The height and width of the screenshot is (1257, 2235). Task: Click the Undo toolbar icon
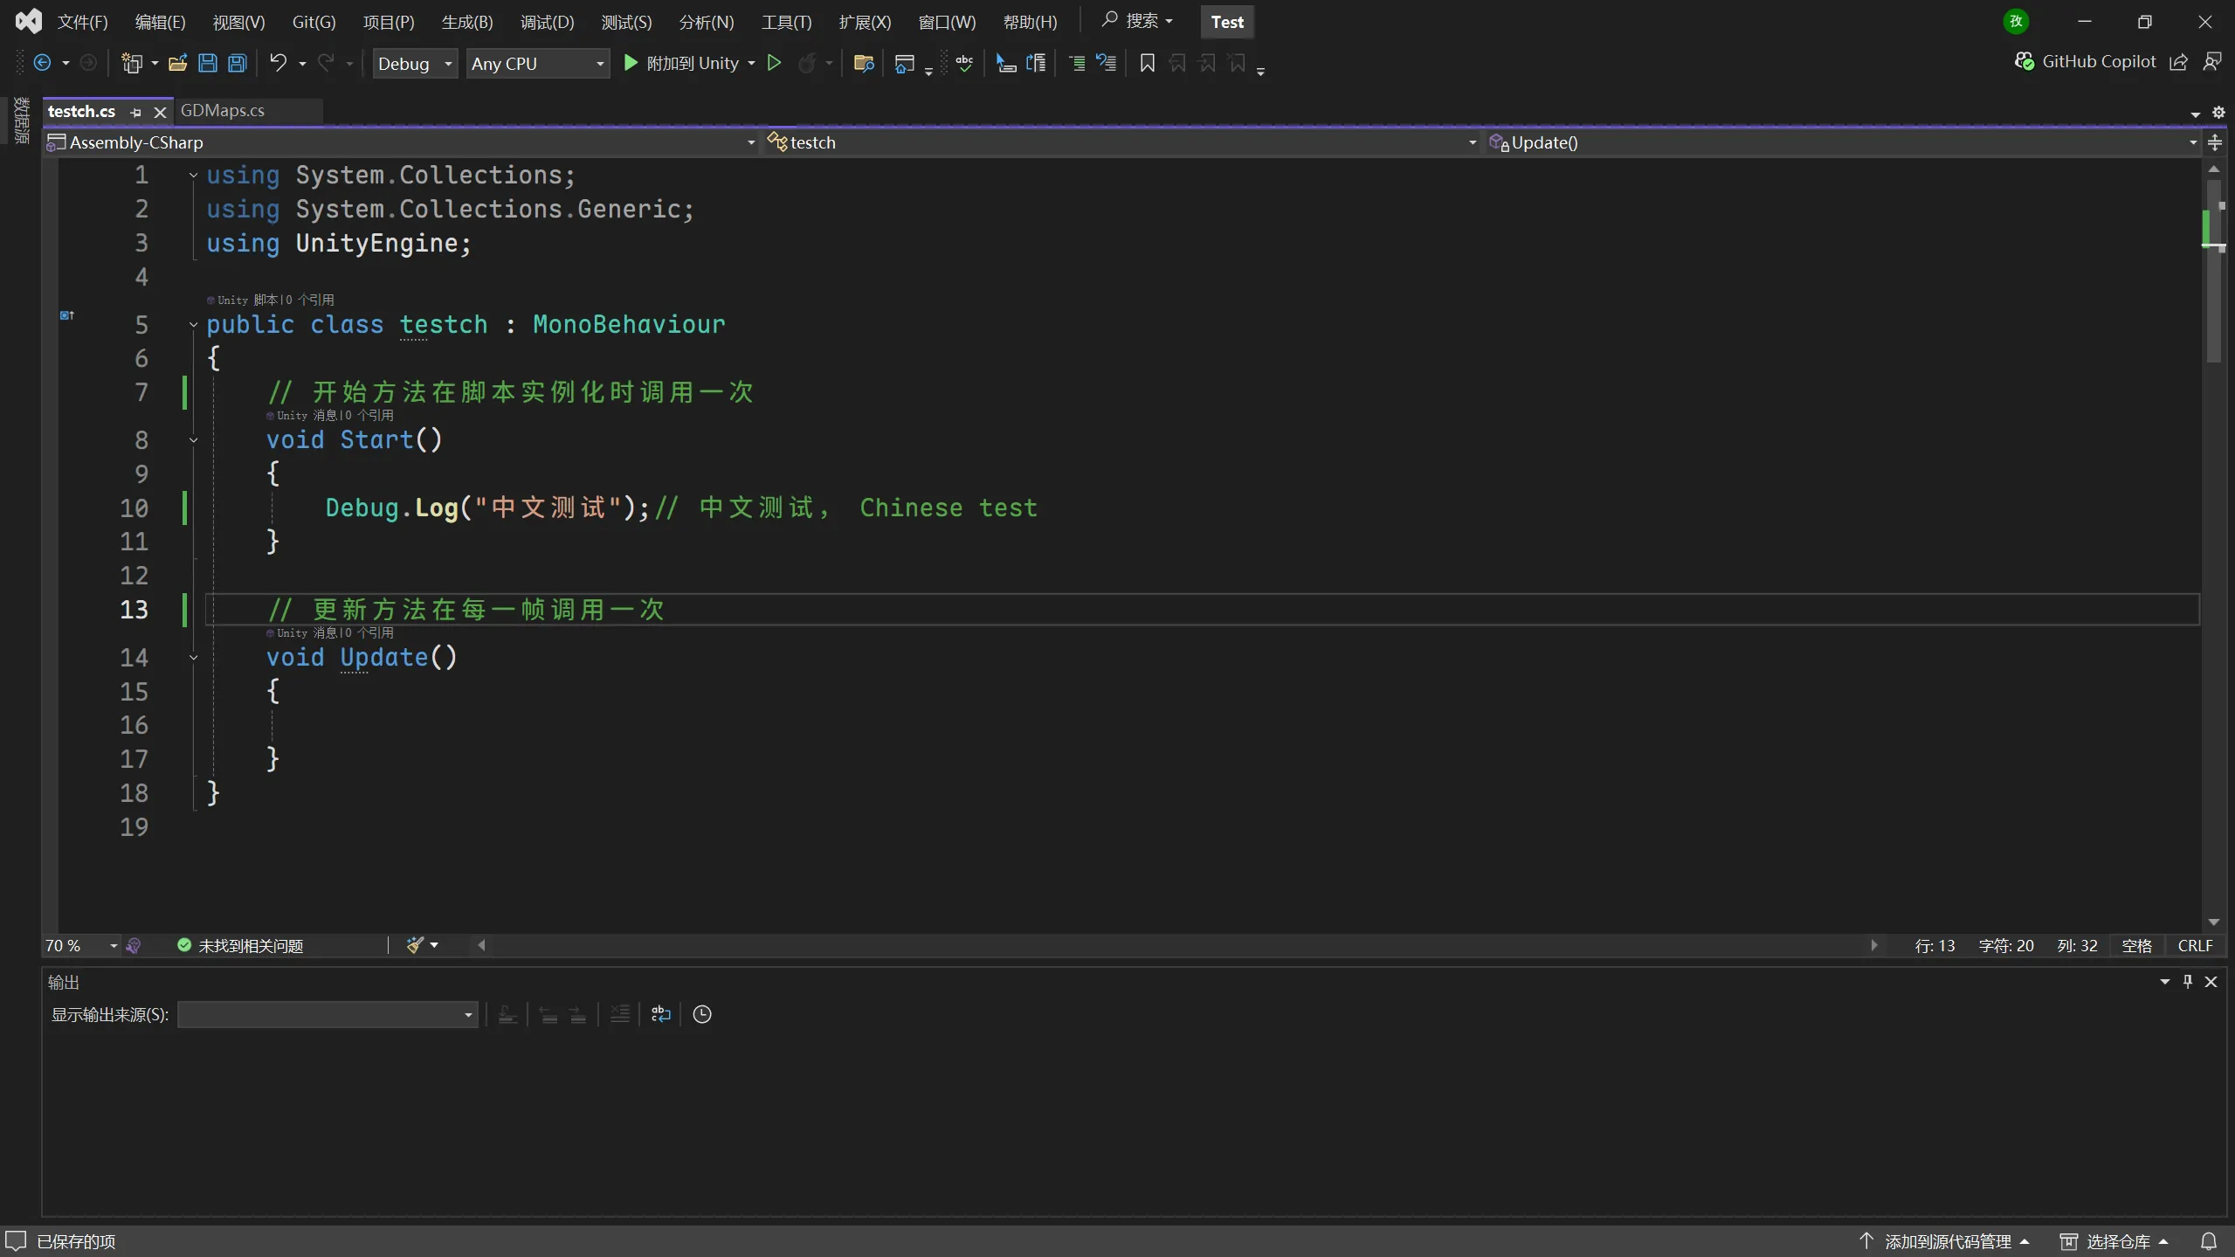point(277,62)
